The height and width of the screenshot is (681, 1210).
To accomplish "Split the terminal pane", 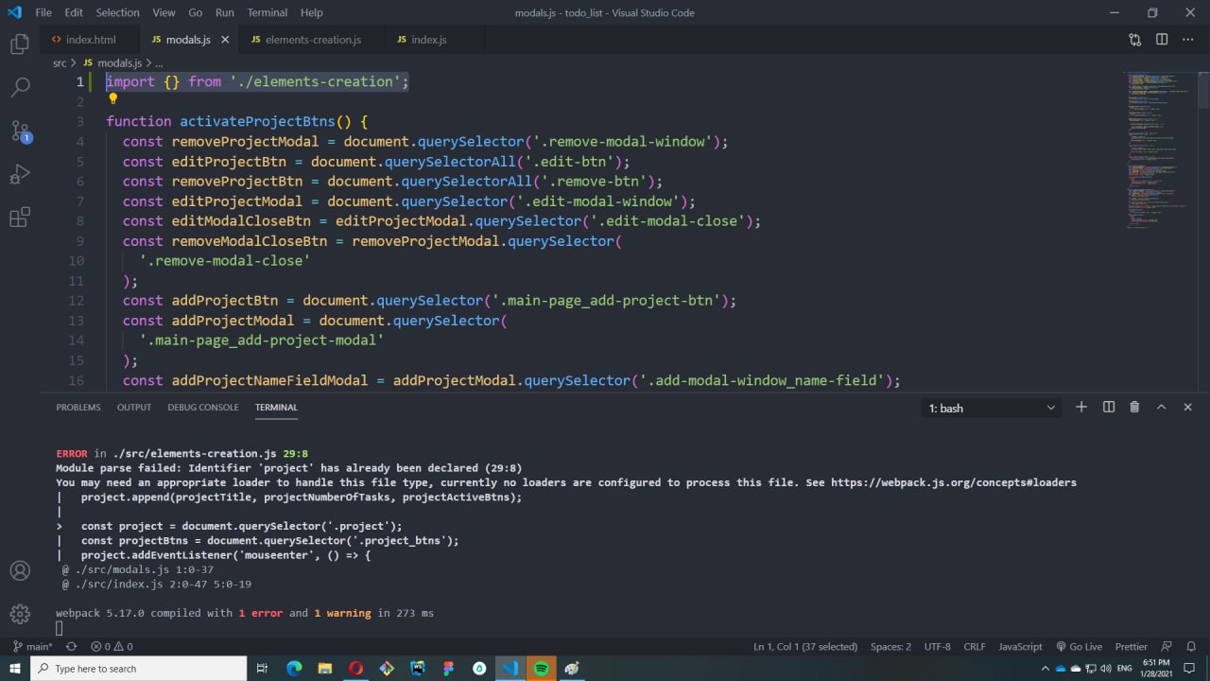I will pos(1109,407).
